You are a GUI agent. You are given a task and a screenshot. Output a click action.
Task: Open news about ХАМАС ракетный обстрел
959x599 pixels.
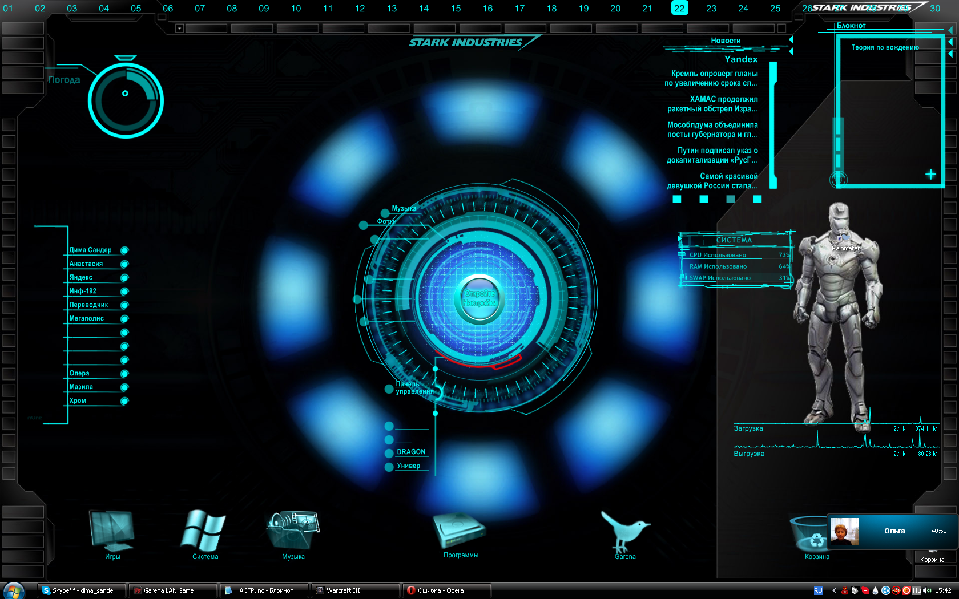click(712, 104)
